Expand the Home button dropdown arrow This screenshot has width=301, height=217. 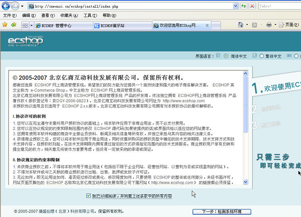click(x=247, y=25)
